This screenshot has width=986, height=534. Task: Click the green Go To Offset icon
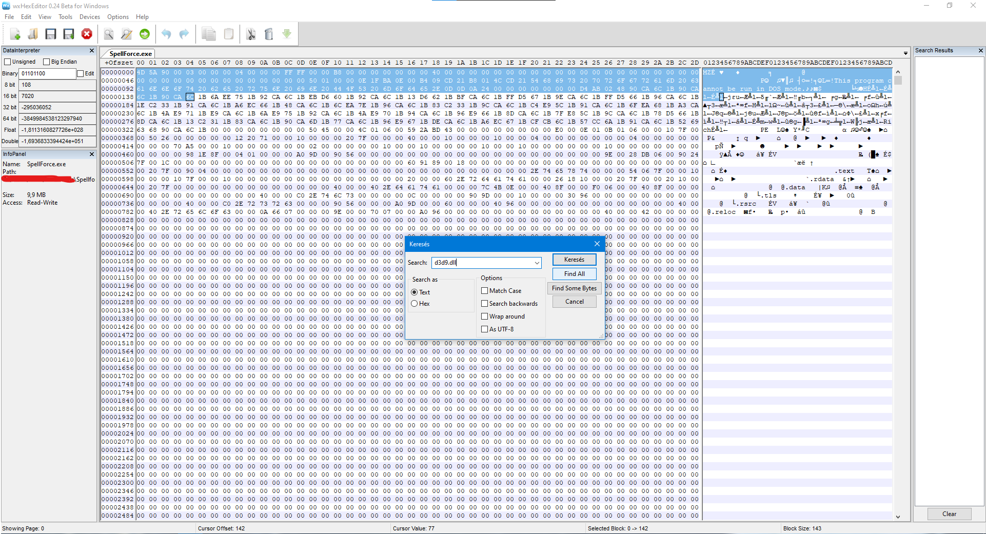pos(145,34)
